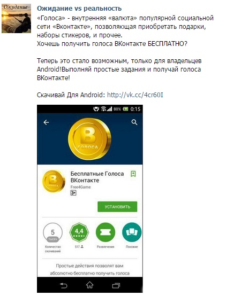Screen dimensions: 226x296
Task: Tap the small gold coin app icon
Action: tap(54, 181)
